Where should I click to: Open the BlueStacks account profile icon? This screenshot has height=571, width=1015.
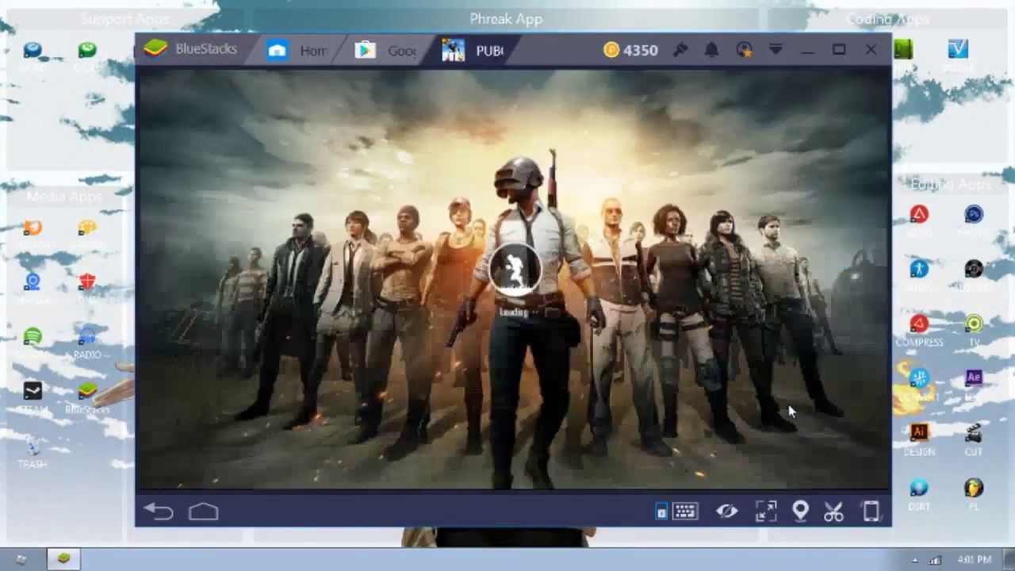pyautogui.click(x=744, y=50)
